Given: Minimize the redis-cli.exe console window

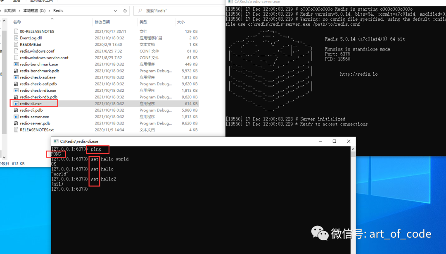Looking at the screenshot, I should pyautogui.click(x=320, y=141).
